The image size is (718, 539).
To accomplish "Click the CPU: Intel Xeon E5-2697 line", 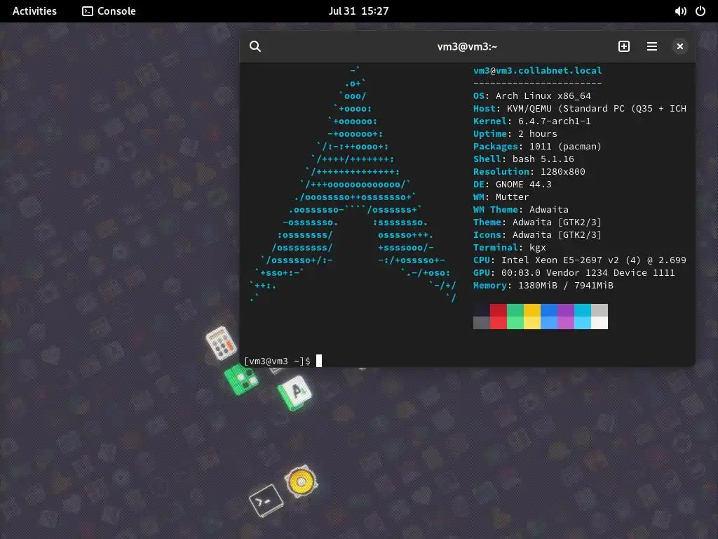I will (580, 260).
